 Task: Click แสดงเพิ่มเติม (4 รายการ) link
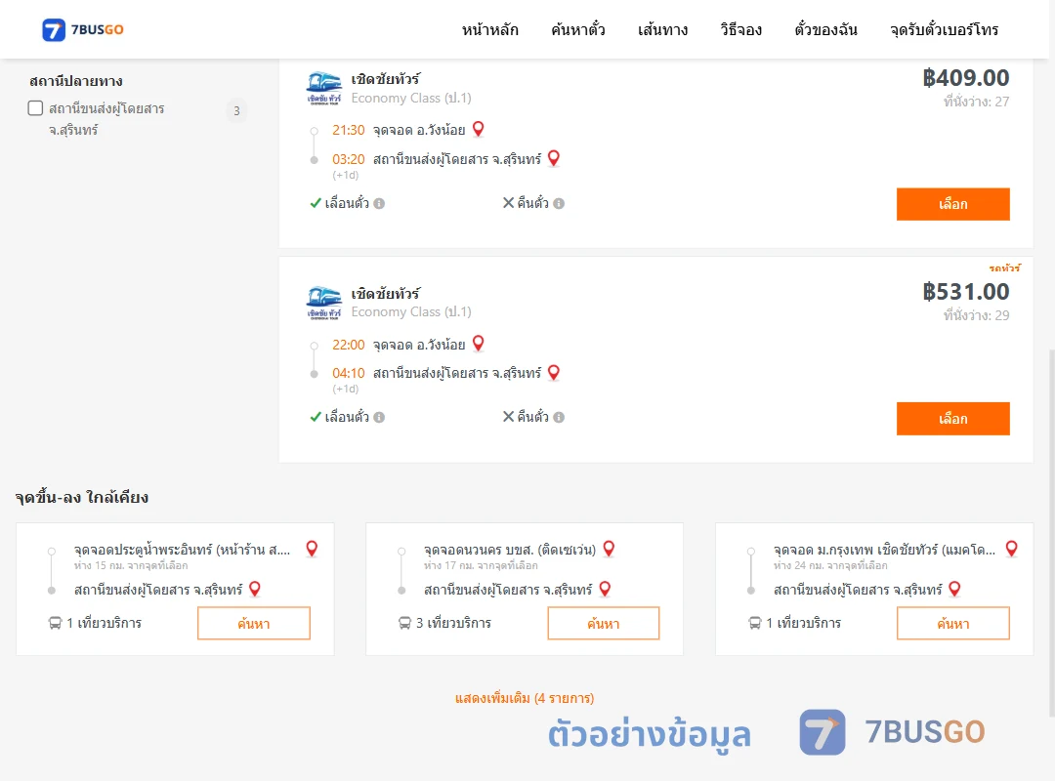pos(525,698)
